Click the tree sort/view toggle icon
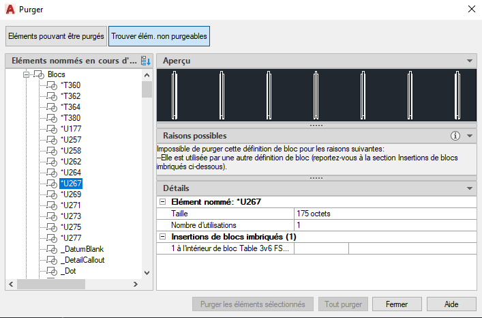This screenshot has width=482, height=318. [x=146, y=61]
